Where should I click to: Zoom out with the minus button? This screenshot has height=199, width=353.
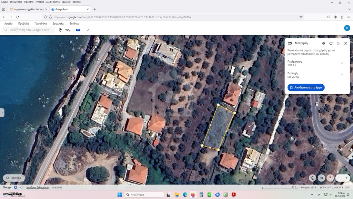tap(339, 178)
